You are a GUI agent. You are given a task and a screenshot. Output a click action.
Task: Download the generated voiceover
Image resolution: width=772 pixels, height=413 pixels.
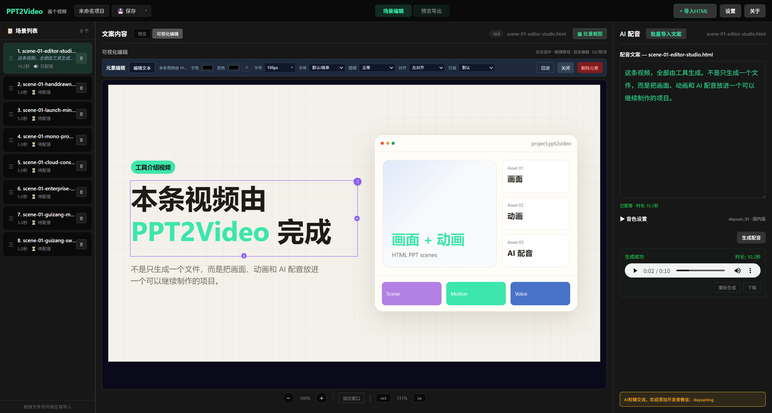click(752, 288)
